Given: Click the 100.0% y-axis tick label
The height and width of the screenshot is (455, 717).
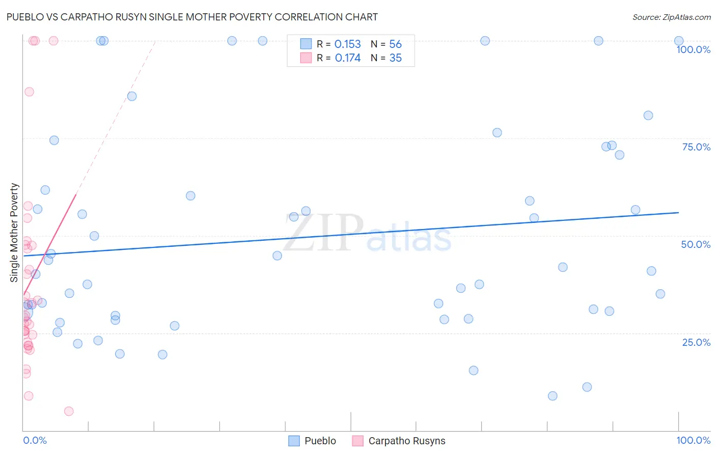Looking at the screenshot, I should coord(694,49).
